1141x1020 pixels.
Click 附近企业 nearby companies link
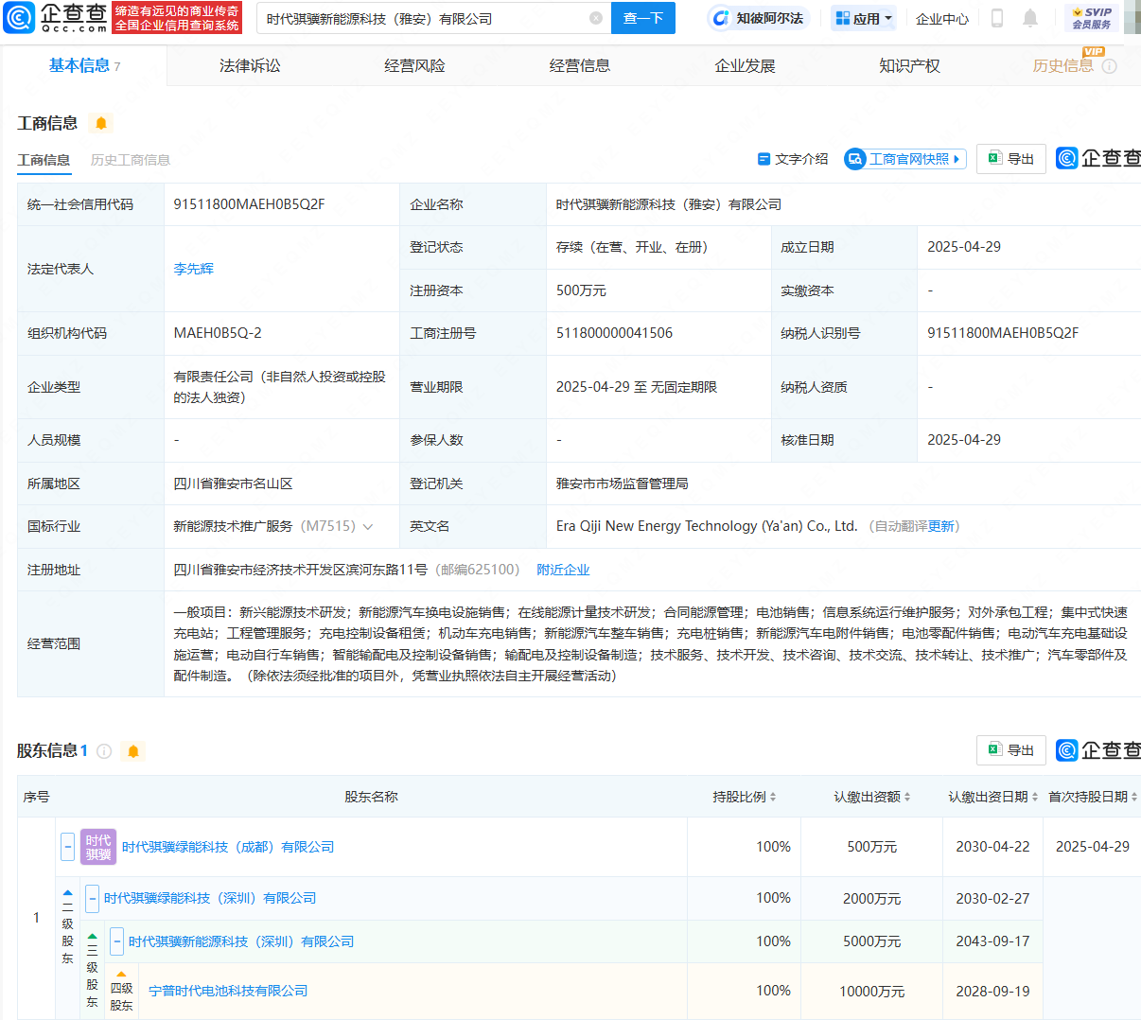click(x=563, y=570)
